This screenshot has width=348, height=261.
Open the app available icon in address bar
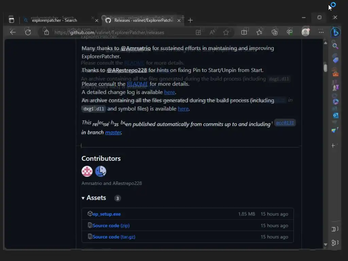click(x=198, y=32)
